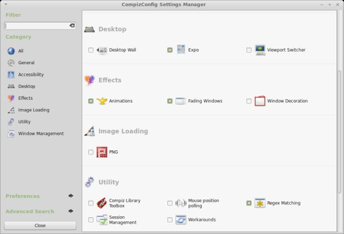The image size is (344, 234).
Task: Click the General category gear icon
Action: tap(11, 63)
